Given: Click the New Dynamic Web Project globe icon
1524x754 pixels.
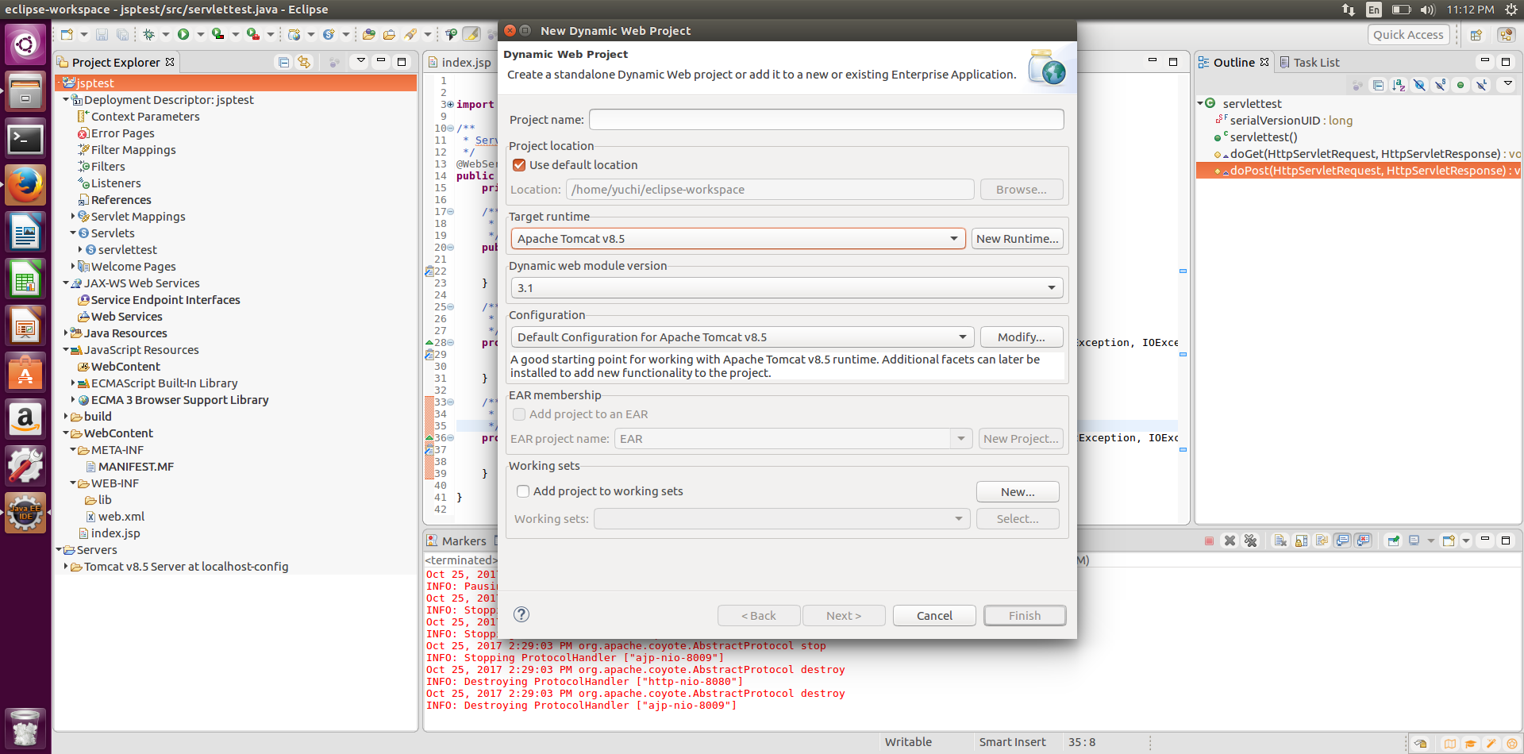Looking at the screenshot, I should (294, 34).
